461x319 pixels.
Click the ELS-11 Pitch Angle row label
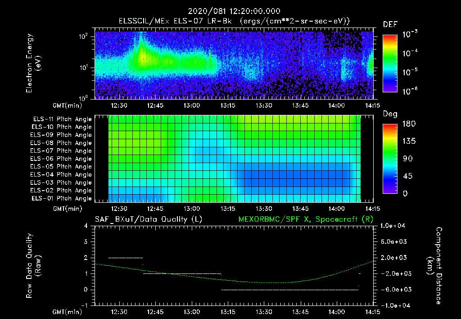tap(62, 119)
